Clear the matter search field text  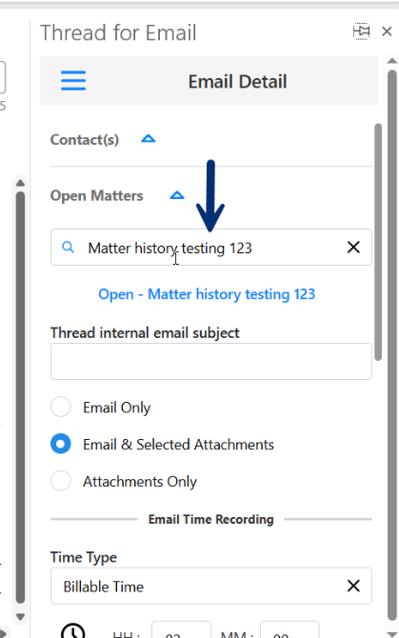pos(353,247)
